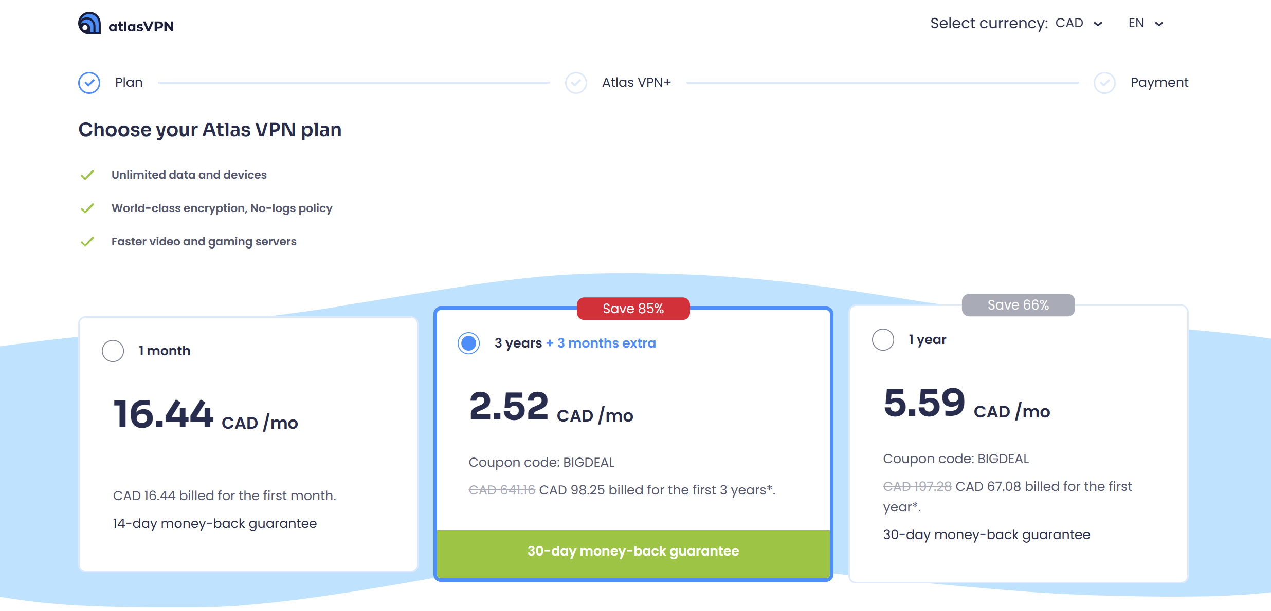Click the Atlas VPN+ step circle icon

[x=576, y=83]
